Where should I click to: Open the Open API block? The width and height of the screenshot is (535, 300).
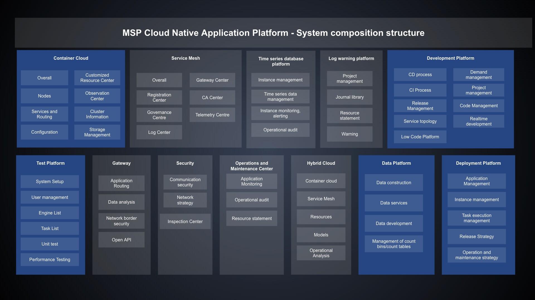(121, 240)
